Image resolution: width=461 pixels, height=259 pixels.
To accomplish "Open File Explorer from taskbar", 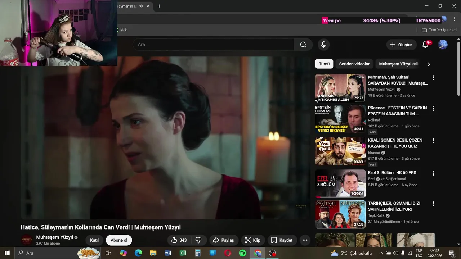I will click(153, 253).
